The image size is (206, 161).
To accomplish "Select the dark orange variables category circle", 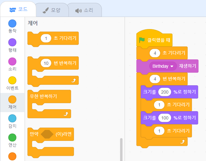I will tap(12, 156).
